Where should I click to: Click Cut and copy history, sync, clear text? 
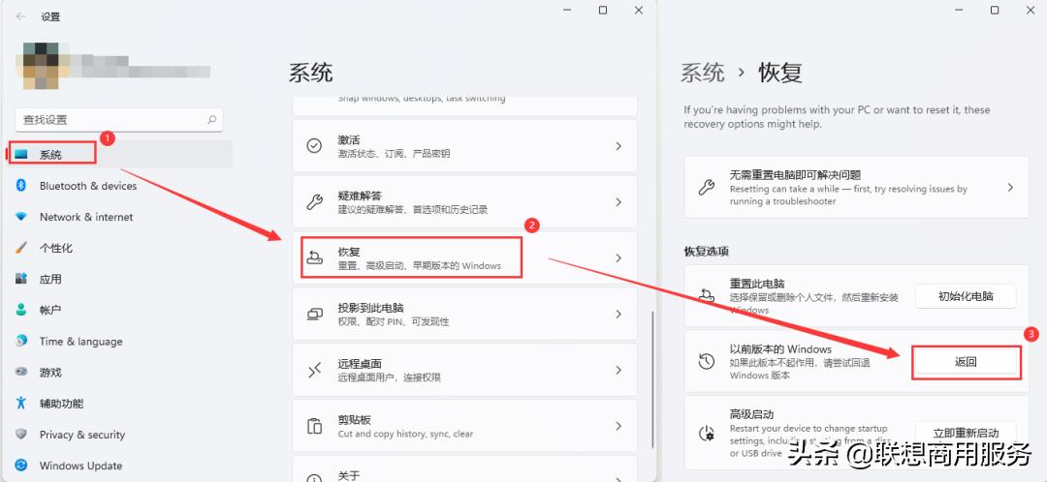(405, 434)
